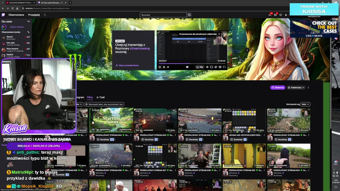Open the Twitch more options three-dot menu
The image size is (340, 191).
pyautogui.click(x=45, y=15)
